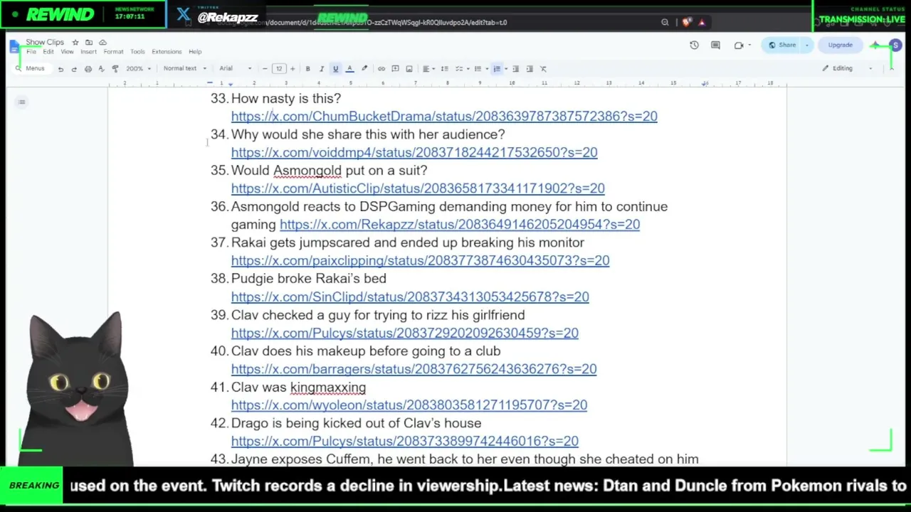
Task: Open the zoom level 200% dropdown
Action: tap(138, 69)
